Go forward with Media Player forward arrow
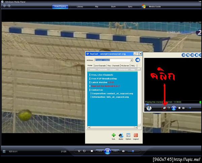 point(9,6)
